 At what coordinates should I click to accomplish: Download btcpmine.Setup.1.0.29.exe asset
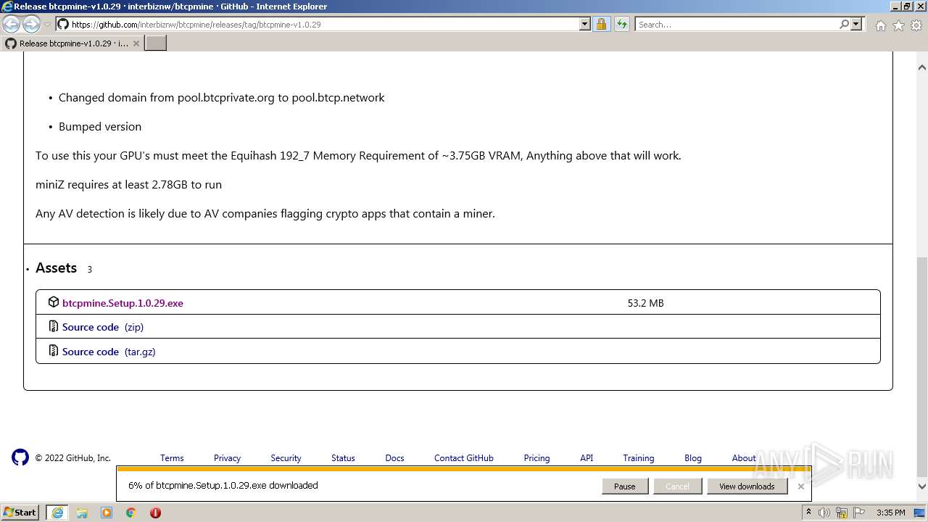123,303
